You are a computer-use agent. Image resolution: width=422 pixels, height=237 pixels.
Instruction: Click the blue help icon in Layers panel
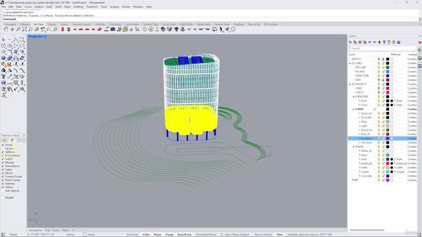point(398,42)
